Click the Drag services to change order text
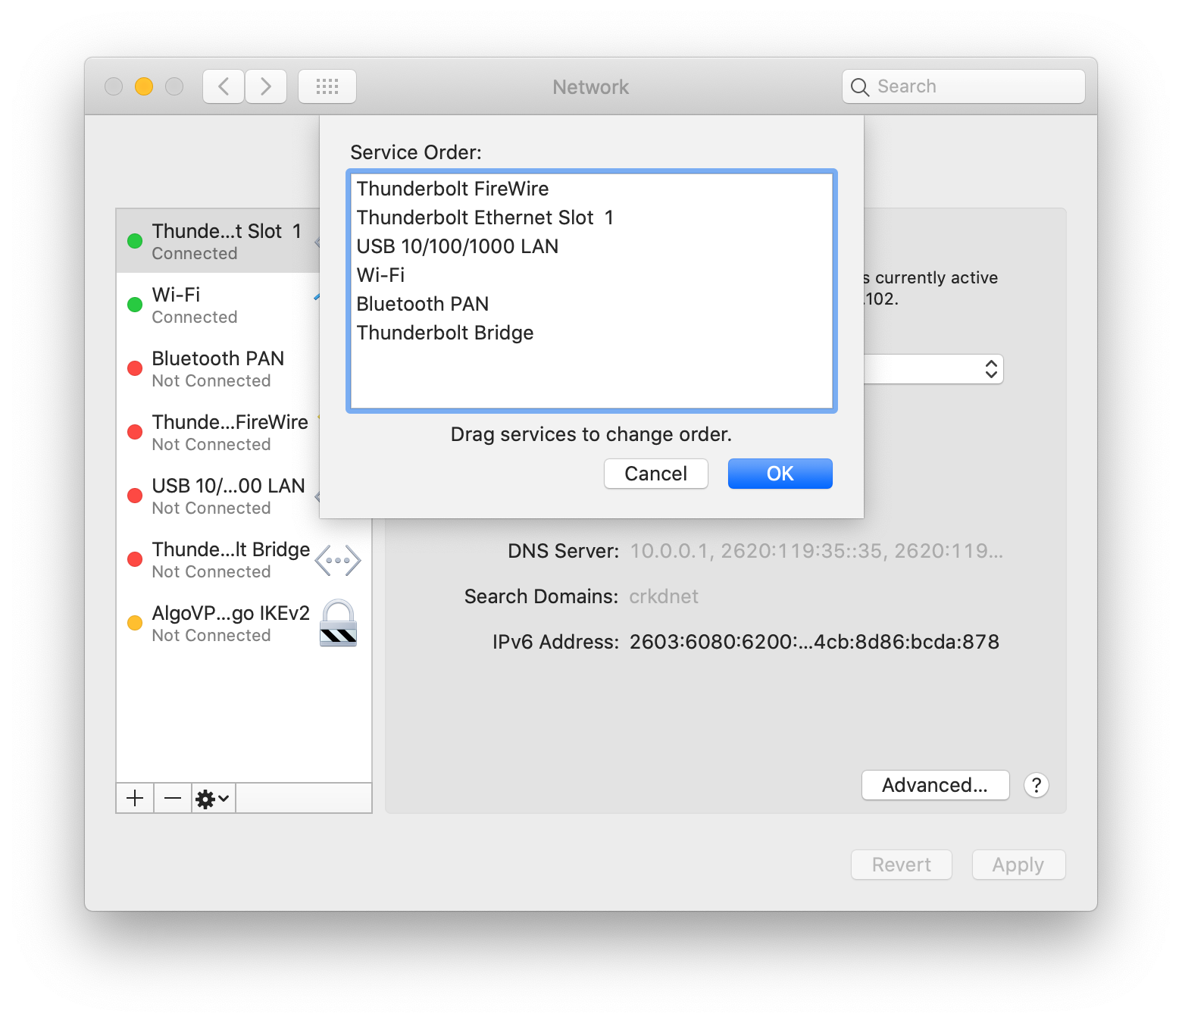 coord(591,434)
